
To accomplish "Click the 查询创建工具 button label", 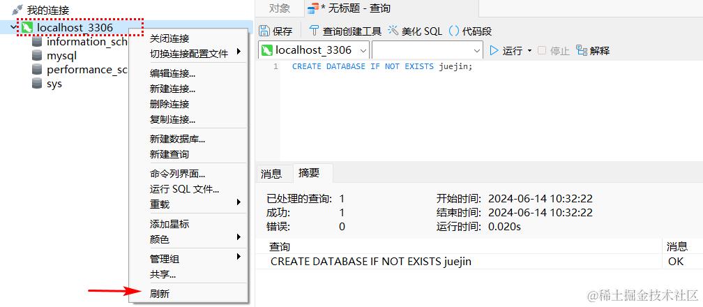I will [352, 31].
